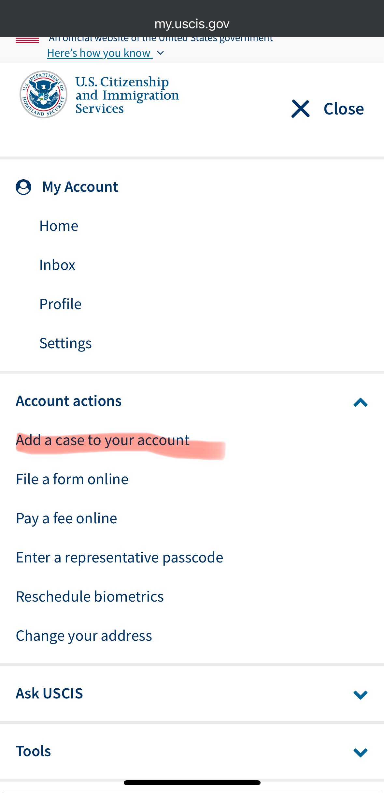Go to the Profile page

60,304
